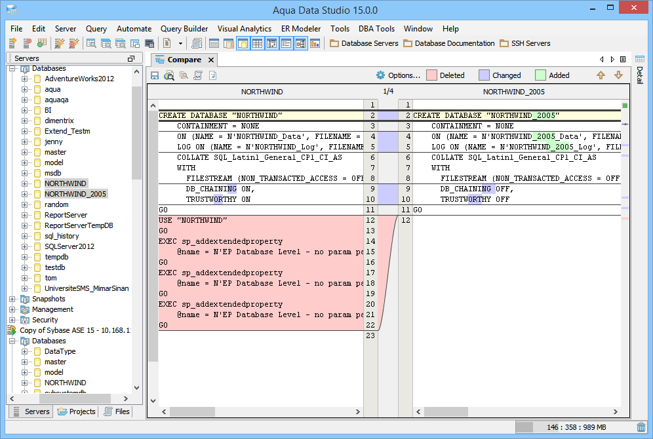
Task: Switch to the Projects bottom tab
Action: pos(77,411)
